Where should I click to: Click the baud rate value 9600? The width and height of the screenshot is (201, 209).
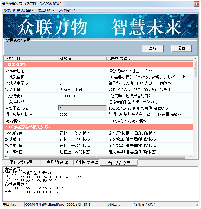click(x=64, y=114)
